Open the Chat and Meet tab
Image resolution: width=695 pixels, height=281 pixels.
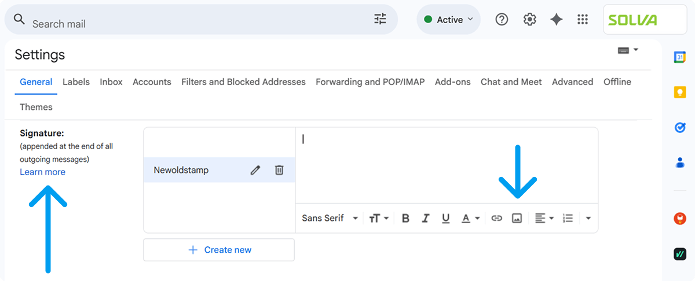point(511,82)
